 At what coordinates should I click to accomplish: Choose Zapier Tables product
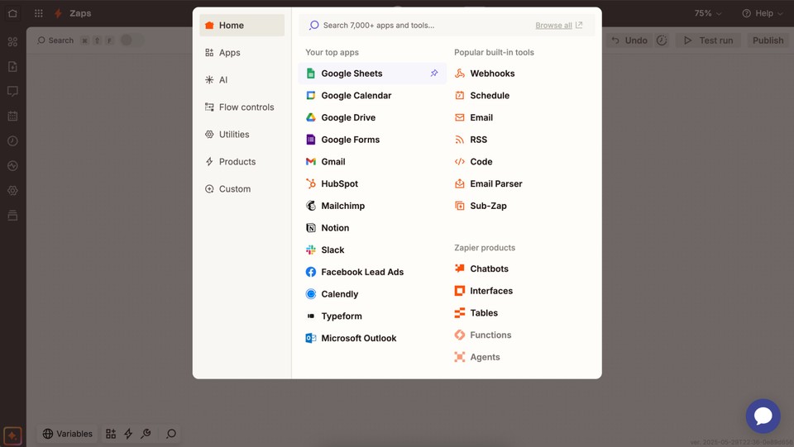(520, 313)
